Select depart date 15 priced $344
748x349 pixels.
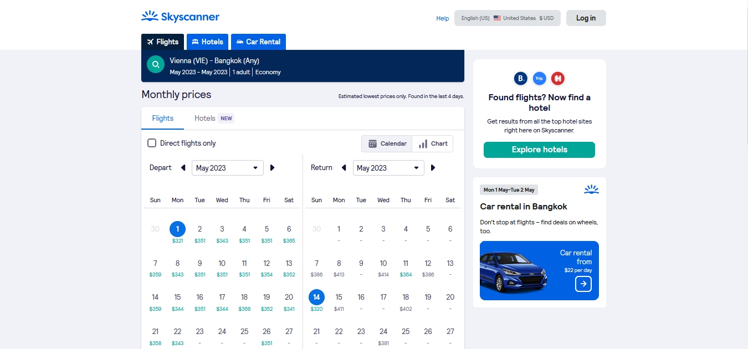177,301
